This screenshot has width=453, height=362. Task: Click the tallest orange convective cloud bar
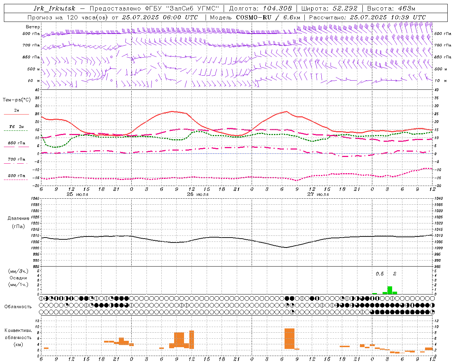[x=289, y=339]
